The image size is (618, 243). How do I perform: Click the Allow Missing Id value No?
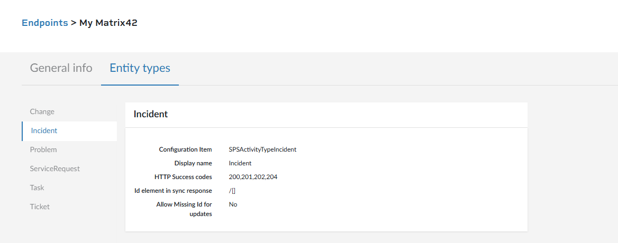(233, 204)
